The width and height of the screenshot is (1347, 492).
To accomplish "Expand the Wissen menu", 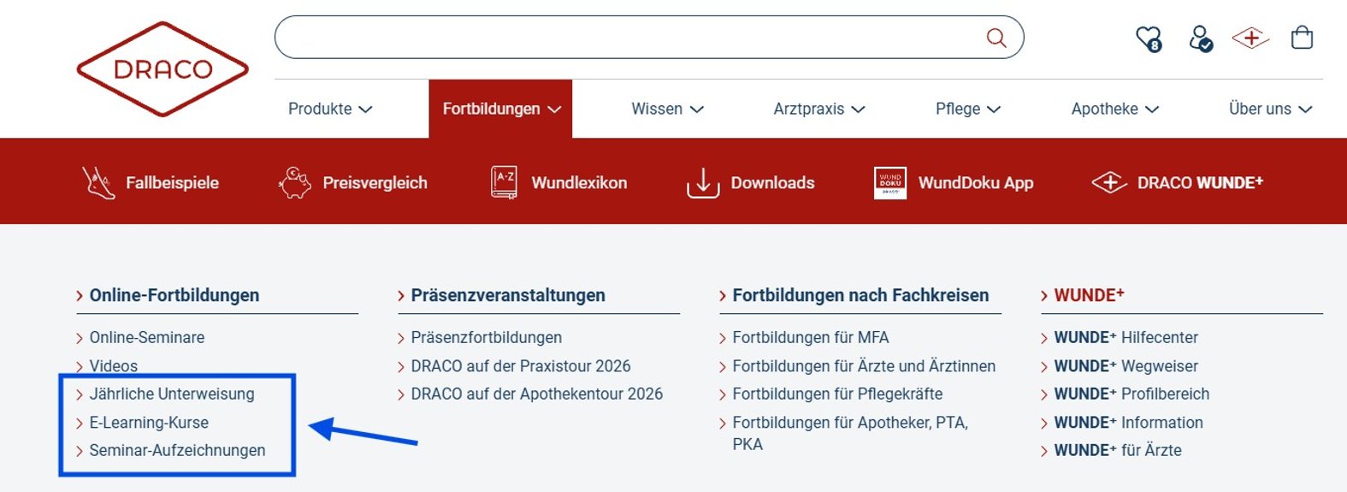I will tap(667, 109).
